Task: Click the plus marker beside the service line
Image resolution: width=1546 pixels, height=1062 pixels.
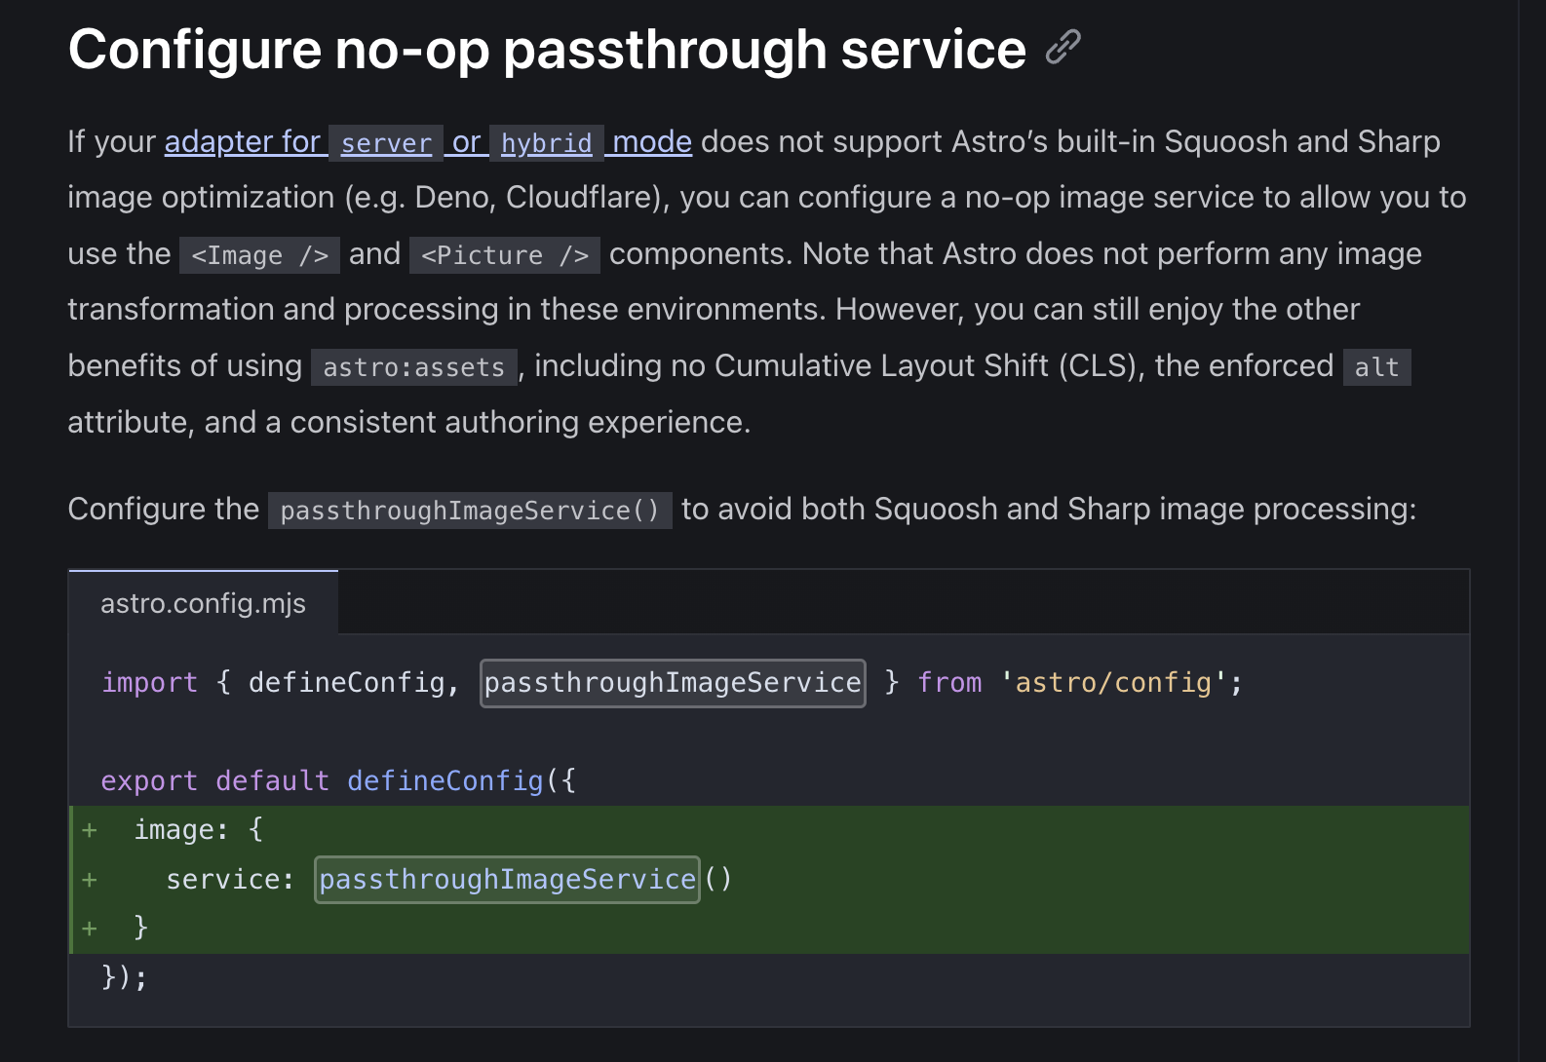Action: tap(90, 880)
